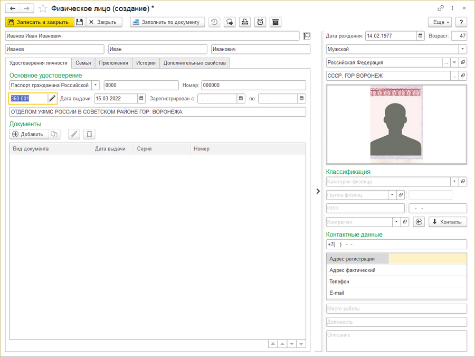Click the alarm clock reminder icon

(x=260, y=22)
